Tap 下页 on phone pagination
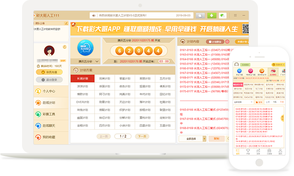The height and width of the screenshot is (176, 294). (282, 102)
